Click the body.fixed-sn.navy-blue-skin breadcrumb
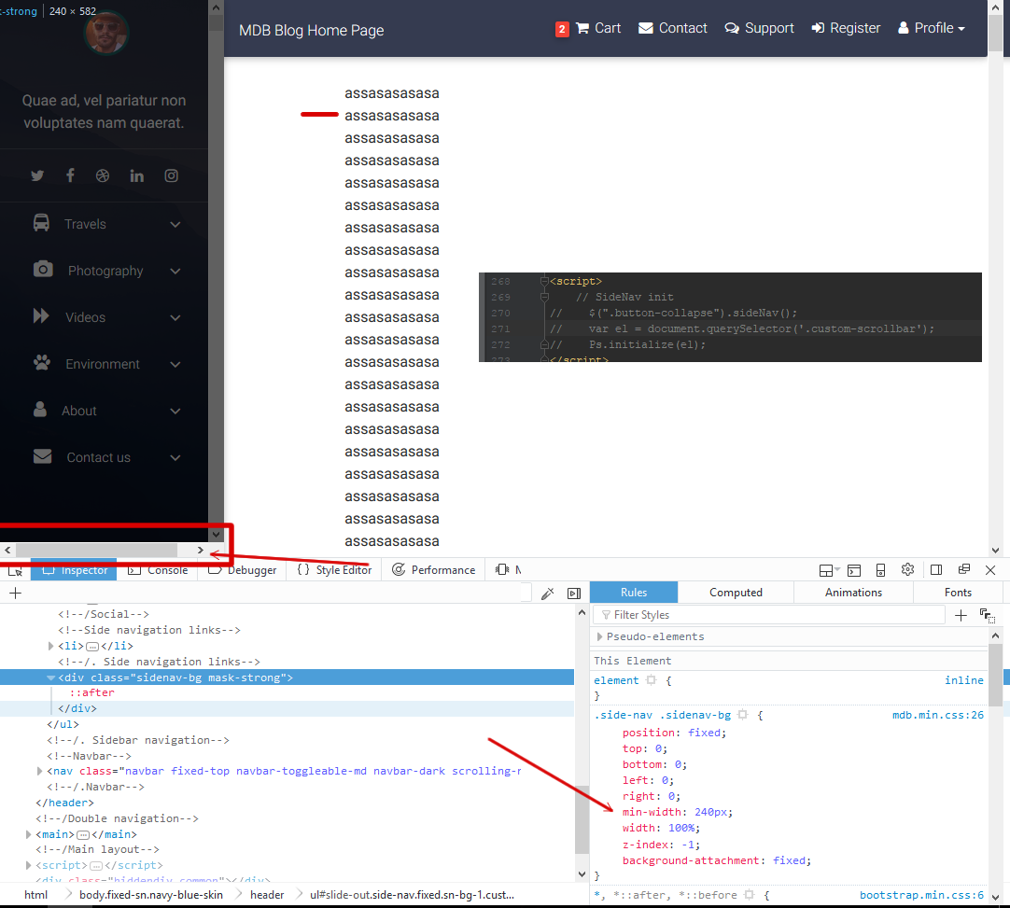This screenshot has height=908, width=1010. click(150, 895)
